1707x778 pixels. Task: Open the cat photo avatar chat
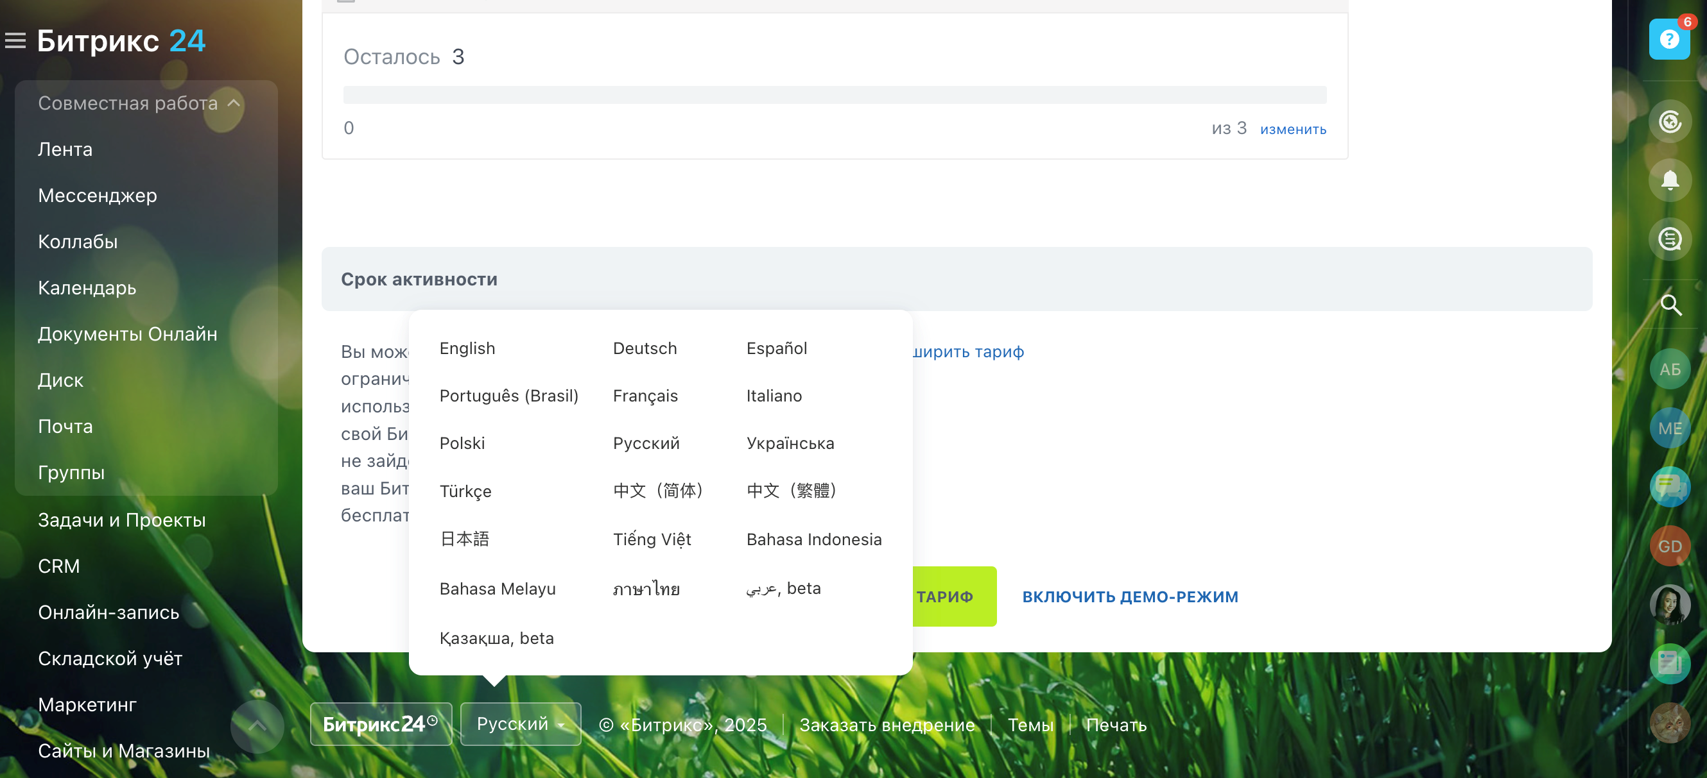[x=1669, y=722]
